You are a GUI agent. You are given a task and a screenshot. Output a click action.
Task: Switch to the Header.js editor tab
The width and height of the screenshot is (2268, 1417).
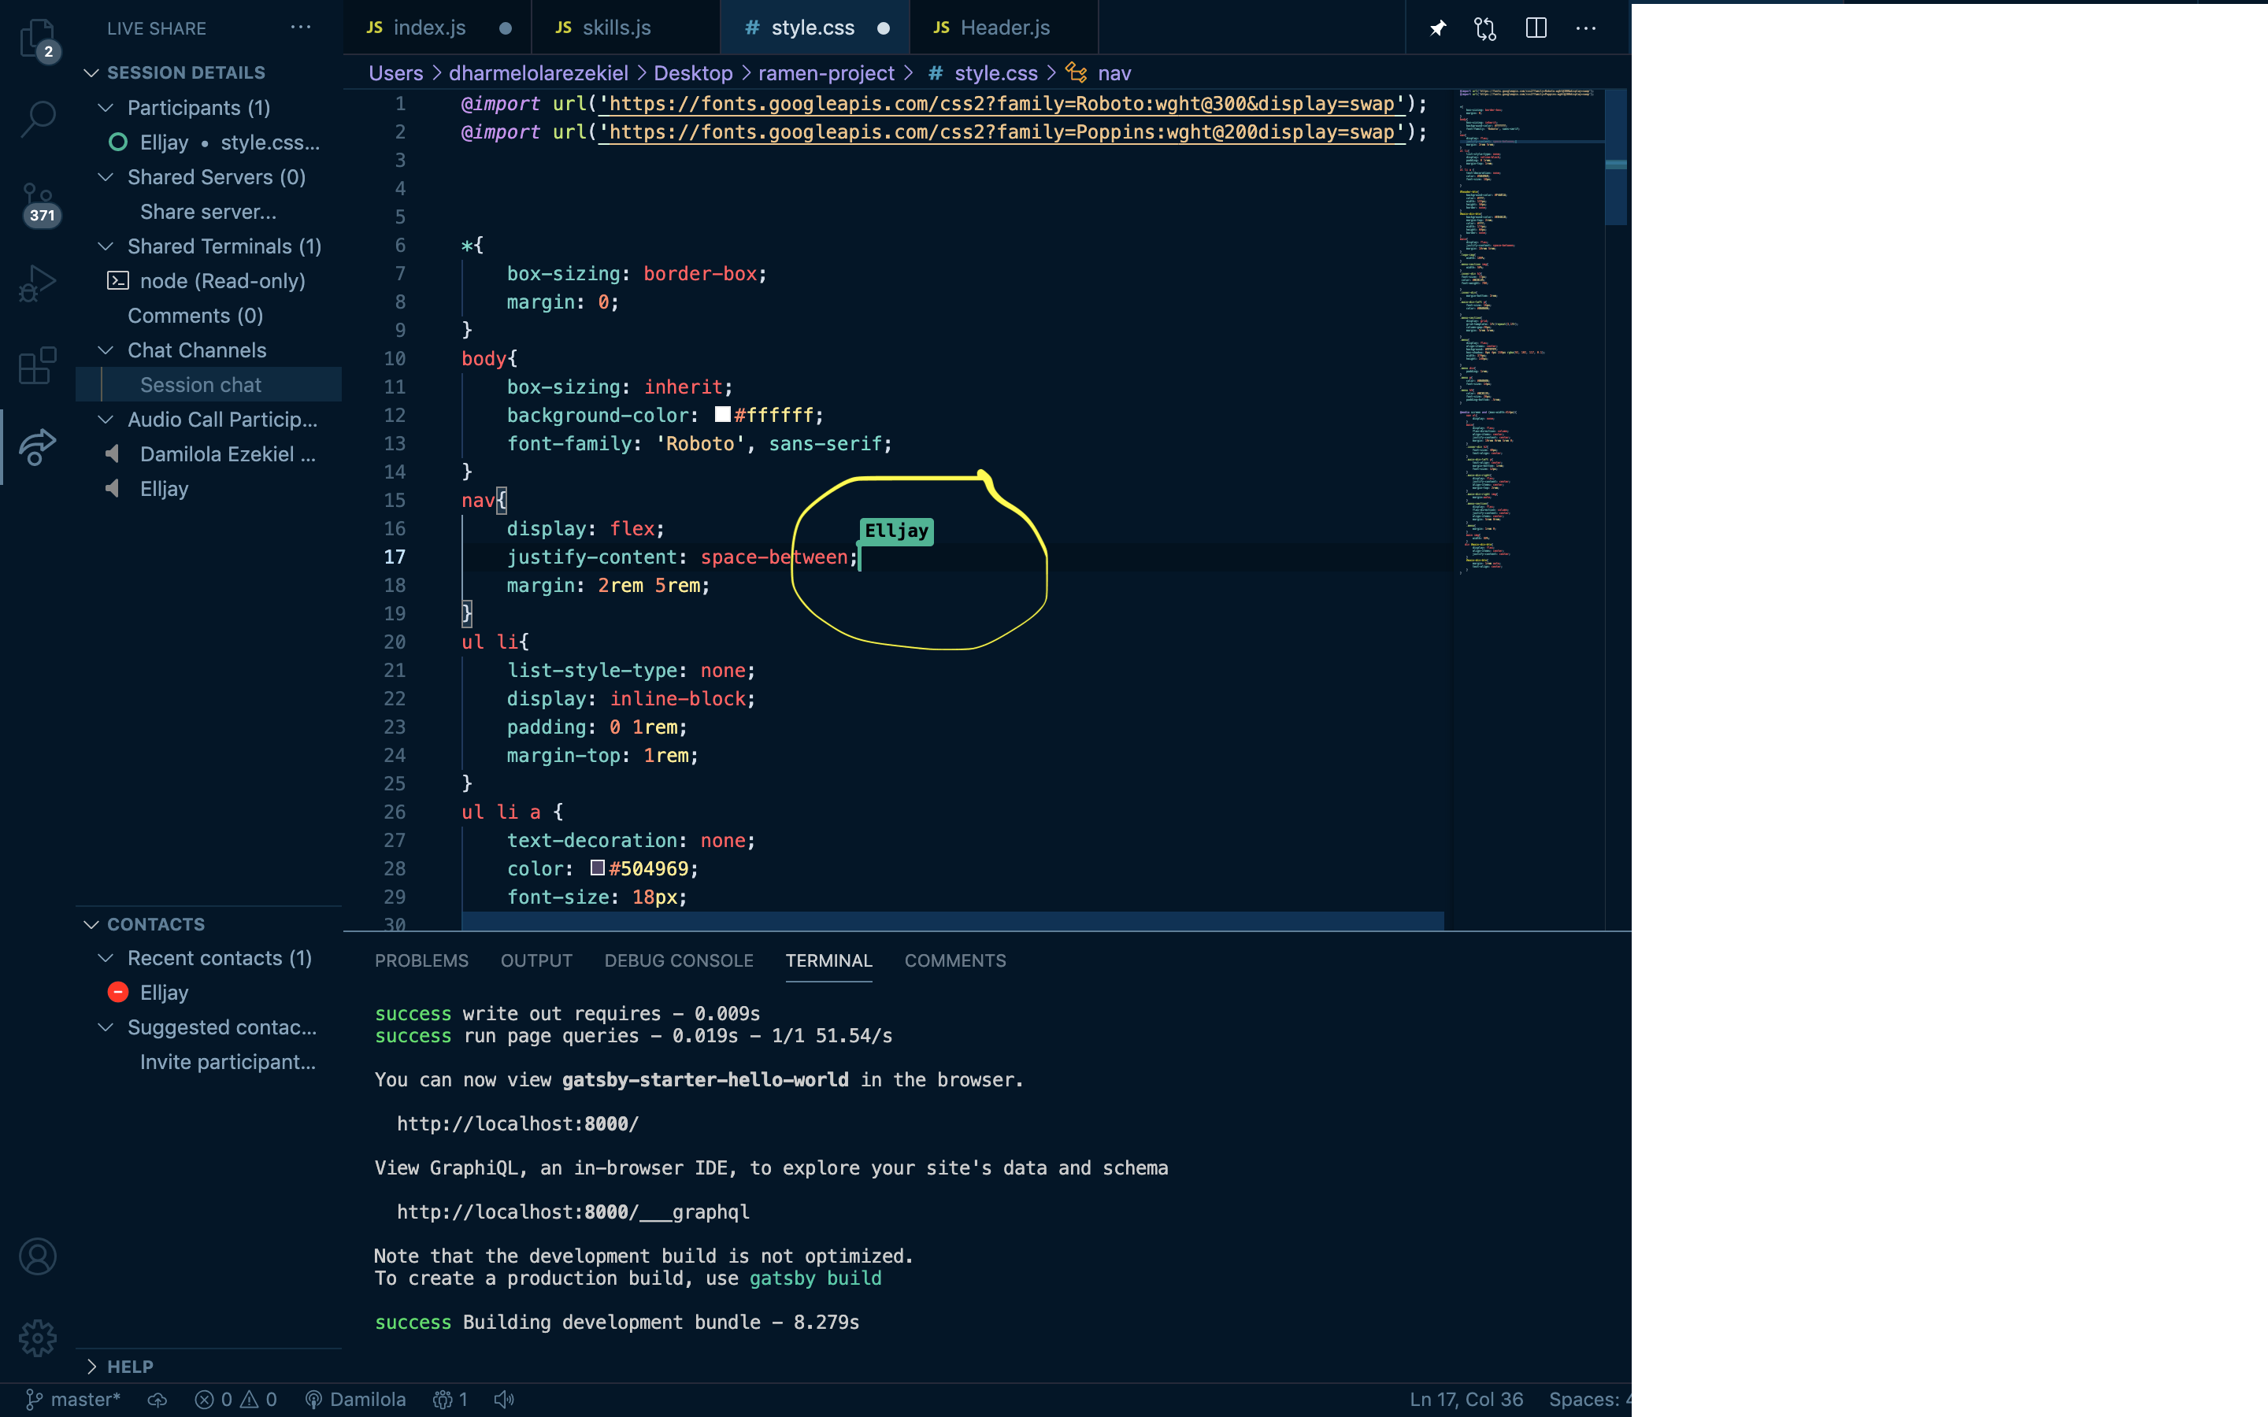click(1005, 28)
